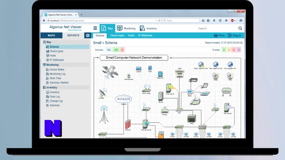This screenshot has height=160, width=285.
Task: Open Summary under Inventory group
Action: [53, 105]
